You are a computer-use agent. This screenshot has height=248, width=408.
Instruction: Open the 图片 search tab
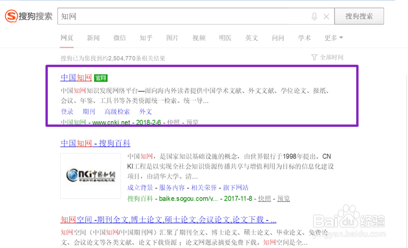(x=172, y=38)
